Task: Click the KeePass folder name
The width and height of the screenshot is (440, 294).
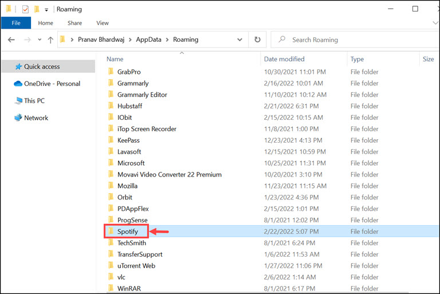Action: click(128, 140)
